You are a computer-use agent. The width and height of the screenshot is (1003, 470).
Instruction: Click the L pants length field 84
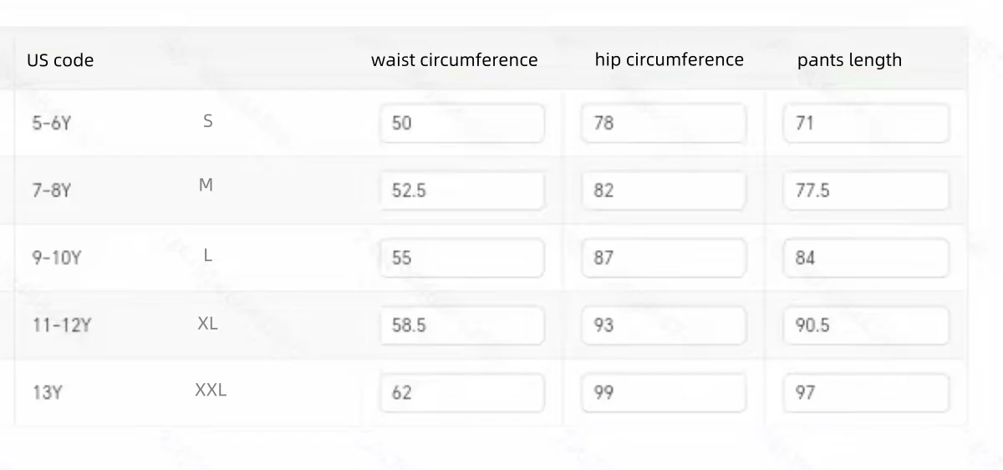point(866,258)
